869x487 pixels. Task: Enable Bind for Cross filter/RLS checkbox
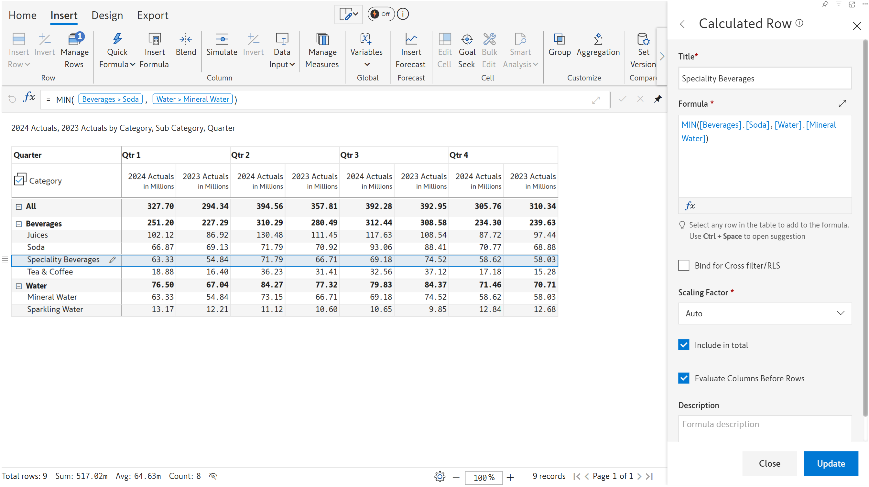(683, 266)
